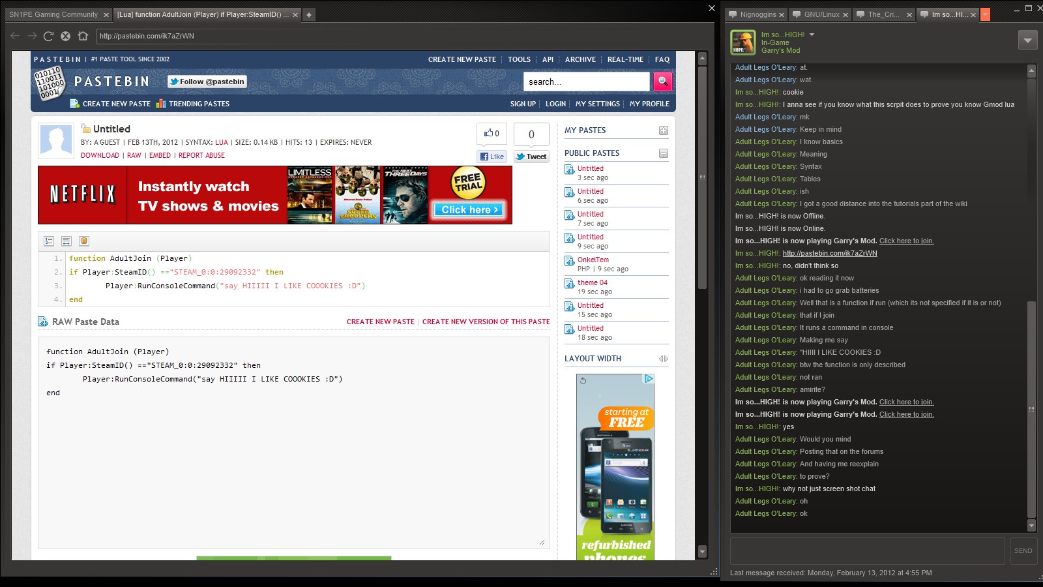Toggle line numbers view icon
This screenshot has height=587, width=1043.
point(49,241)
